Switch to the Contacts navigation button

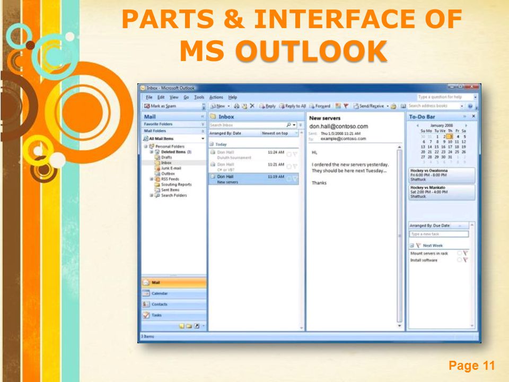click(174, 305)
